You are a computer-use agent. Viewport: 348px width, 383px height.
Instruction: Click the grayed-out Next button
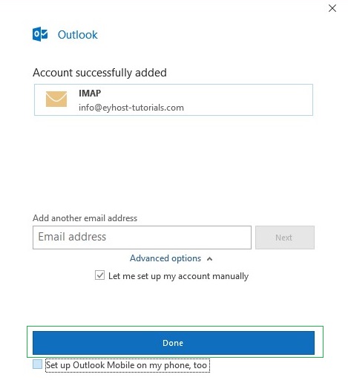pyautogui.click(x=285, y=238)
